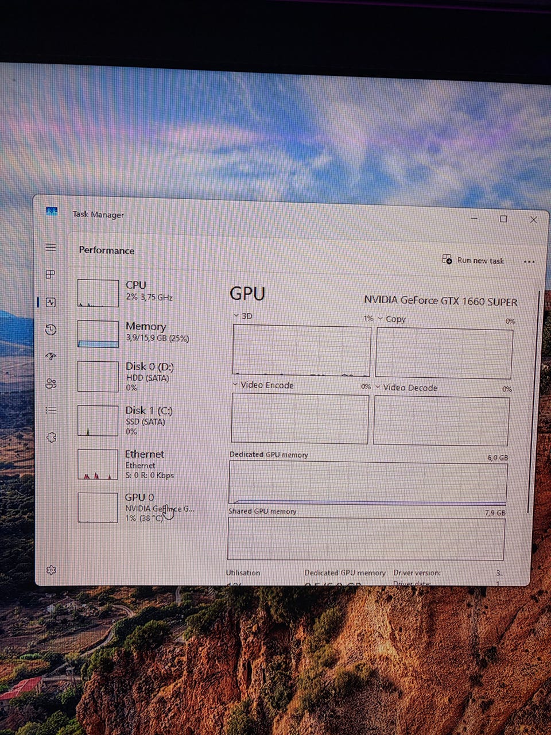This screenshot has width=551, height=735.
Task: Click the Performance page heading
Action: pos(107,250)
